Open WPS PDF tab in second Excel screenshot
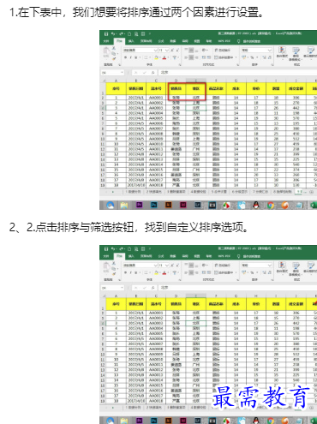The image size is (317, 424). click(x=224, y=256)
